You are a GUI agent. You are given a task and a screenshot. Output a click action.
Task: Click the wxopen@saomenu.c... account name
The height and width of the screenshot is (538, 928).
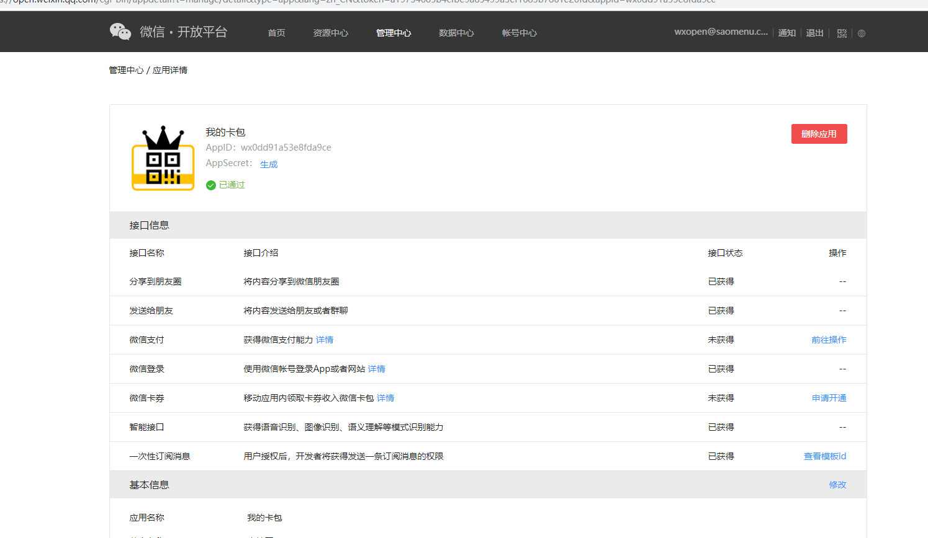pyautogui.click(x=721, y=32)
